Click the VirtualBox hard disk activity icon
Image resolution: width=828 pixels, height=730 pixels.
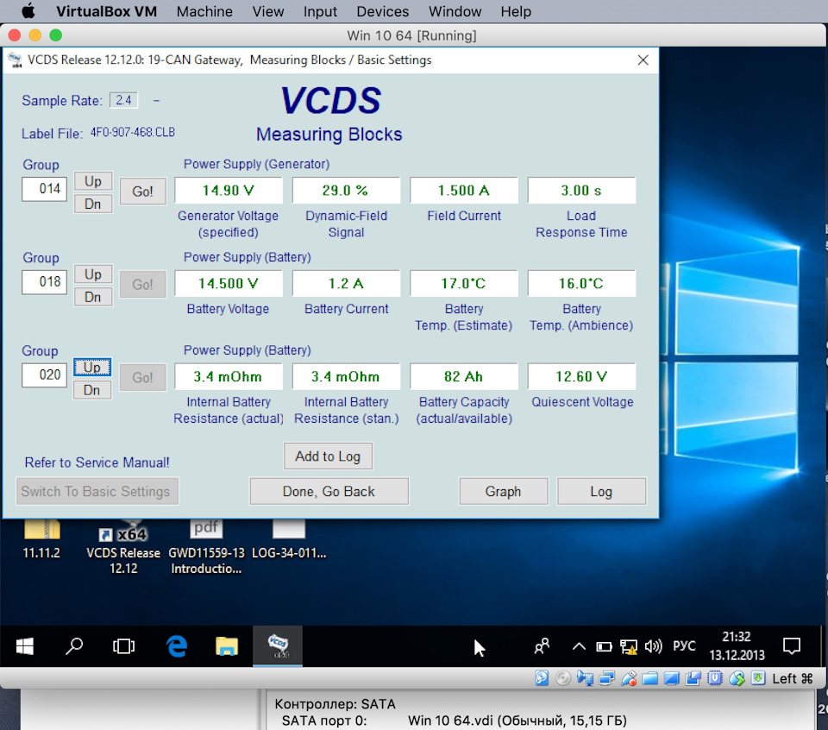tap(542, 677)
